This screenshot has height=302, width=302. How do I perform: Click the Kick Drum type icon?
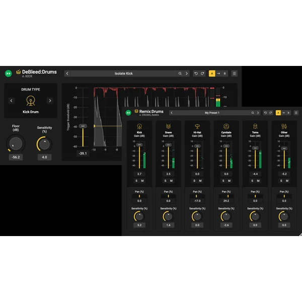click(31, 101)
